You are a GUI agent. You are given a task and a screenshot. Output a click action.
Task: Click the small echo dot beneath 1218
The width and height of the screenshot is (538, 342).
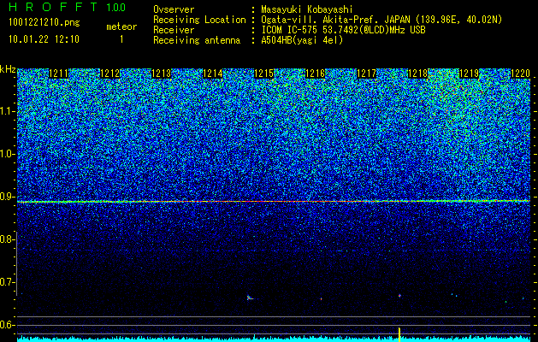[x=399, y=295]
